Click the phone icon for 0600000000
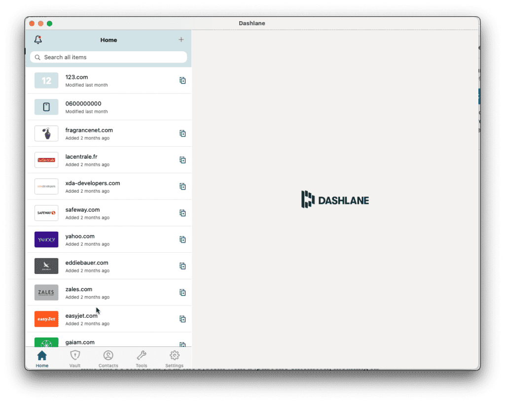Image resolution: width=505 pixels, height=403 pixels. point(46,107)
